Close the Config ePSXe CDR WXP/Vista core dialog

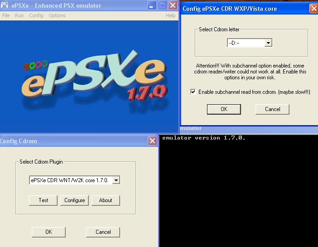pyautogui.click(x=314, y=9)
